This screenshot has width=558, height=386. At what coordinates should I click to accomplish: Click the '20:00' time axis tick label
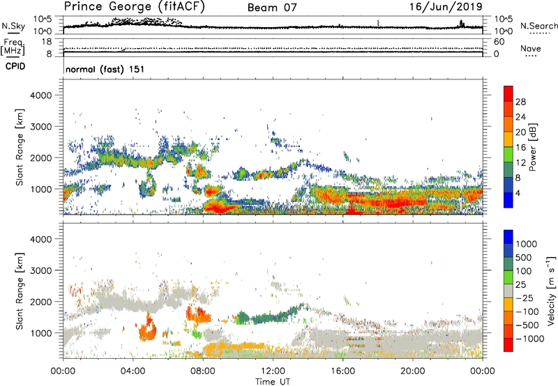pyautogui.click(x=412, y=371)
